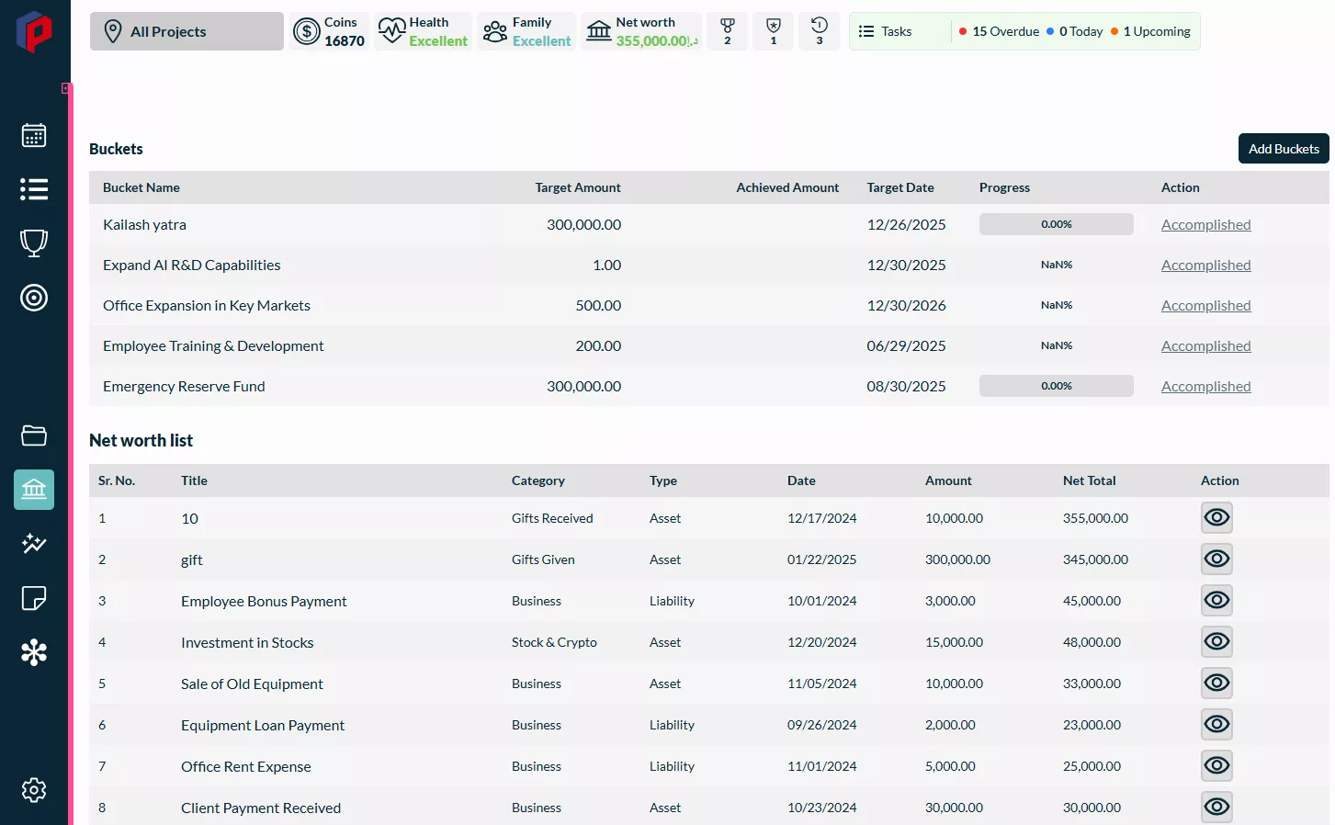This screenshot has height=825, width=1335.
Task: Click the Family Excellent indicator
Action: [526, 31]
